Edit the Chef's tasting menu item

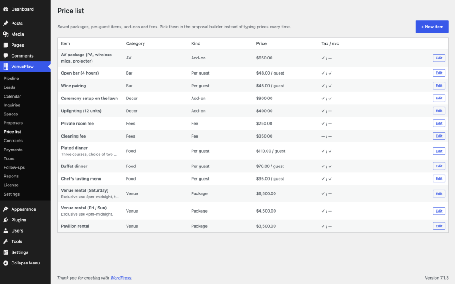[x=439, y=178]
